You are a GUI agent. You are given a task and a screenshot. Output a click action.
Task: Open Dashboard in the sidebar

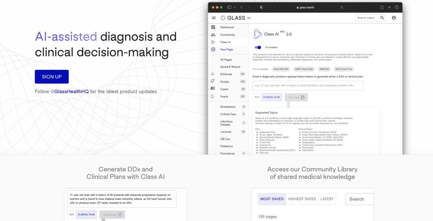[227, 27]
